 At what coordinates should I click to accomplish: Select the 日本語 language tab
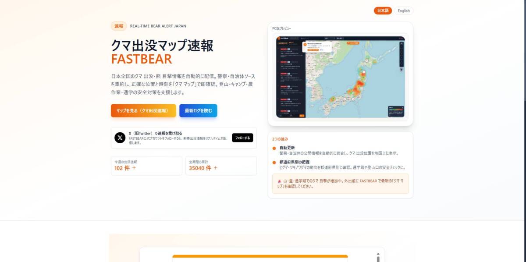click(382, 11)
